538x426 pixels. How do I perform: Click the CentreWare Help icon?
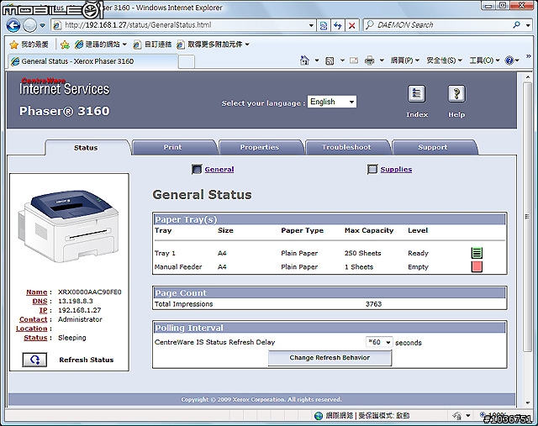[456, 94]
